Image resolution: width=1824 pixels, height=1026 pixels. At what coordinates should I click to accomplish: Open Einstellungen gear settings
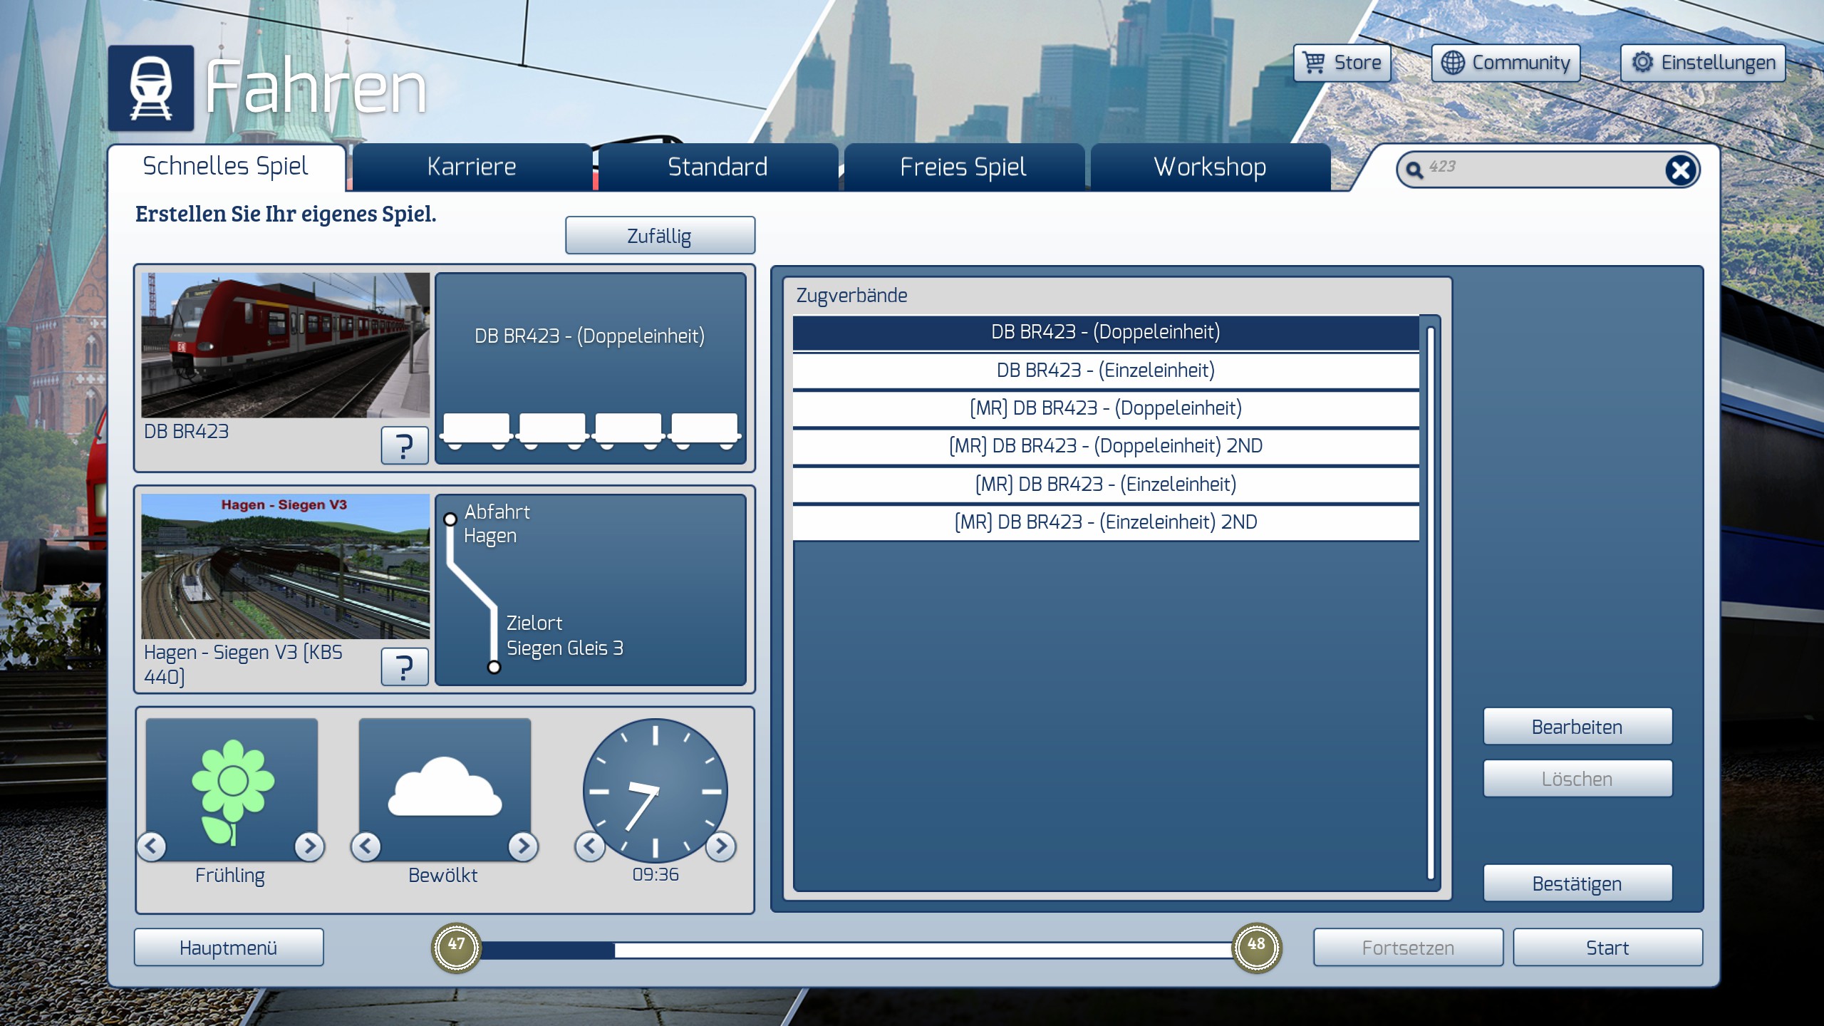tap(1703, 63)
